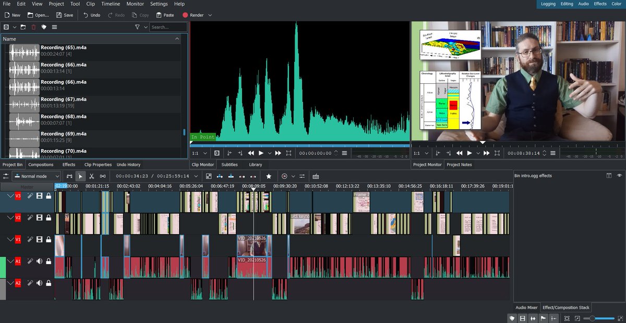Screen dimensions: 626x323
Task: Fast forward the Project Monitor
Action: [x=486, y=153]
